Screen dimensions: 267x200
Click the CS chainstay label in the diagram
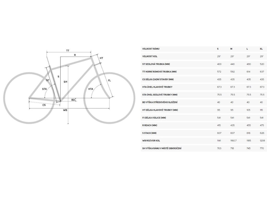click(44, 105)
